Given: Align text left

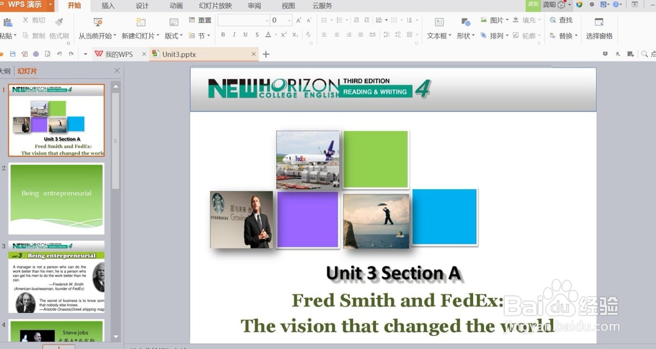Looking at the screenshot, I should tap(324, 35).
